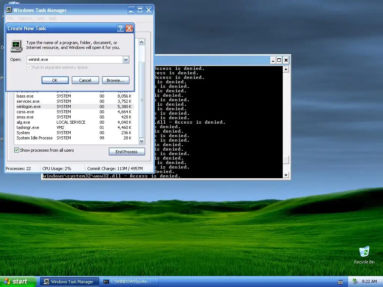Open the Start menu

(18, 282)
